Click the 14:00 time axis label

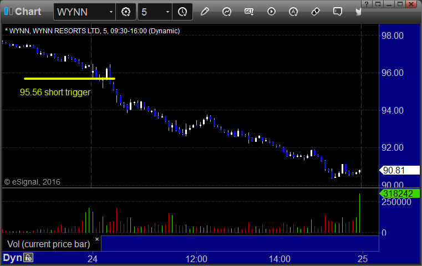(x=279, y=259)
